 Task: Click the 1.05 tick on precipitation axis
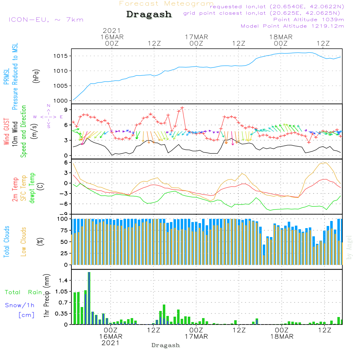(61, 292)
